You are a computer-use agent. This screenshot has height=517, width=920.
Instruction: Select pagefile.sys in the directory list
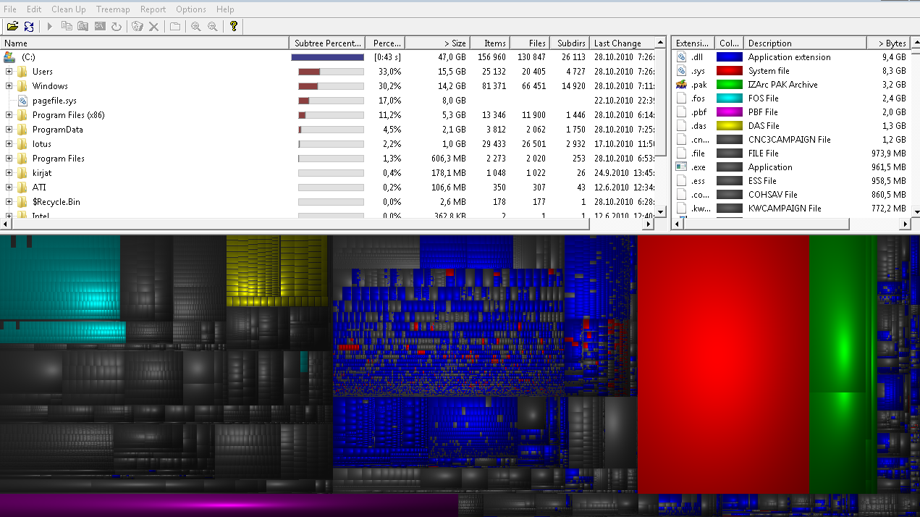54,101
